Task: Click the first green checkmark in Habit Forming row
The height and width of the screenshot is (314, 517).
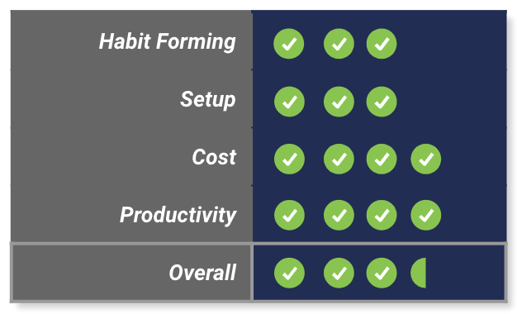Action: coord(289,44)
